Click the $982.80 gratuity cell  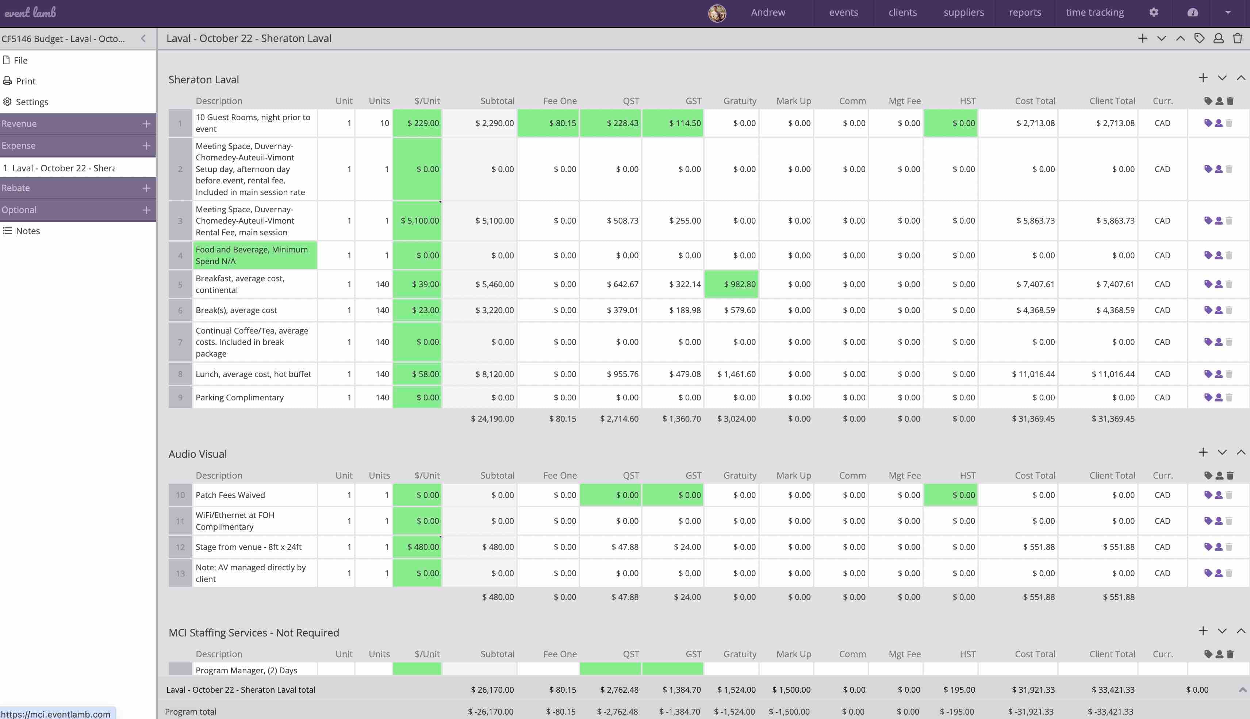click(x=731, y=284)
